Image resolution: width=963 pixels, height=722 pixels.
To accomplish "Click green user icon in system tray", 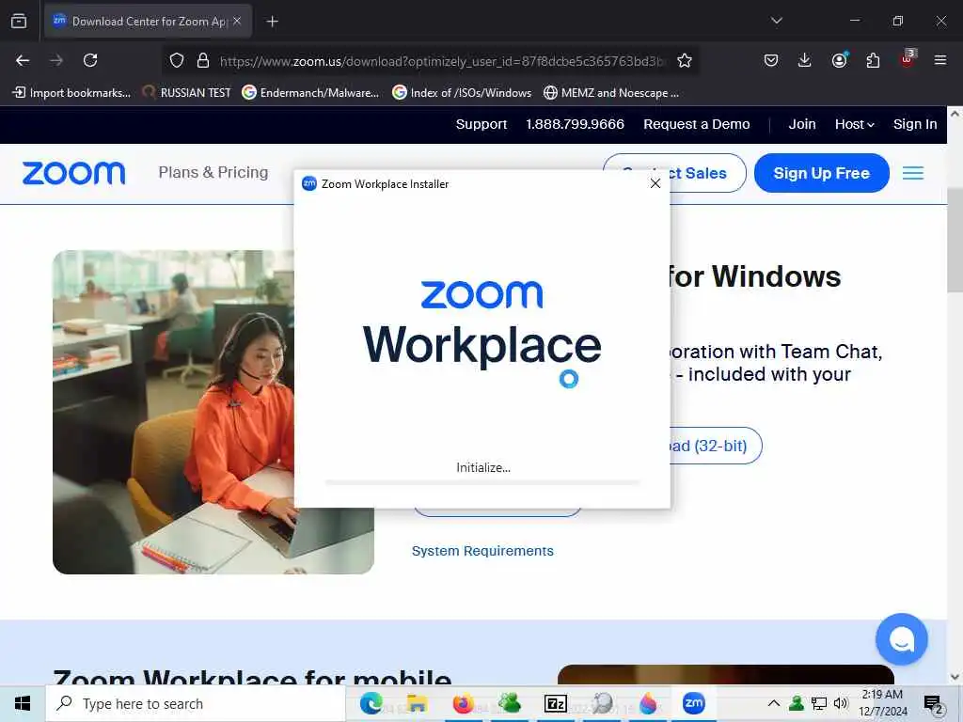I will pyautogui.click(x=797, y=703).
